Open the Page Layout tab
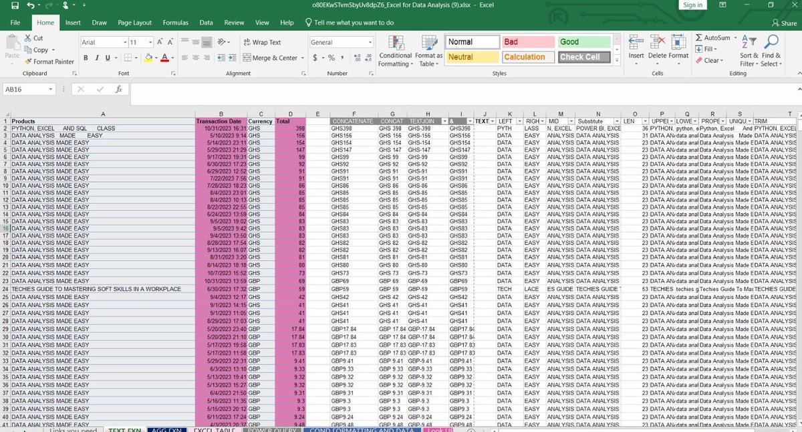 [134, 23]
